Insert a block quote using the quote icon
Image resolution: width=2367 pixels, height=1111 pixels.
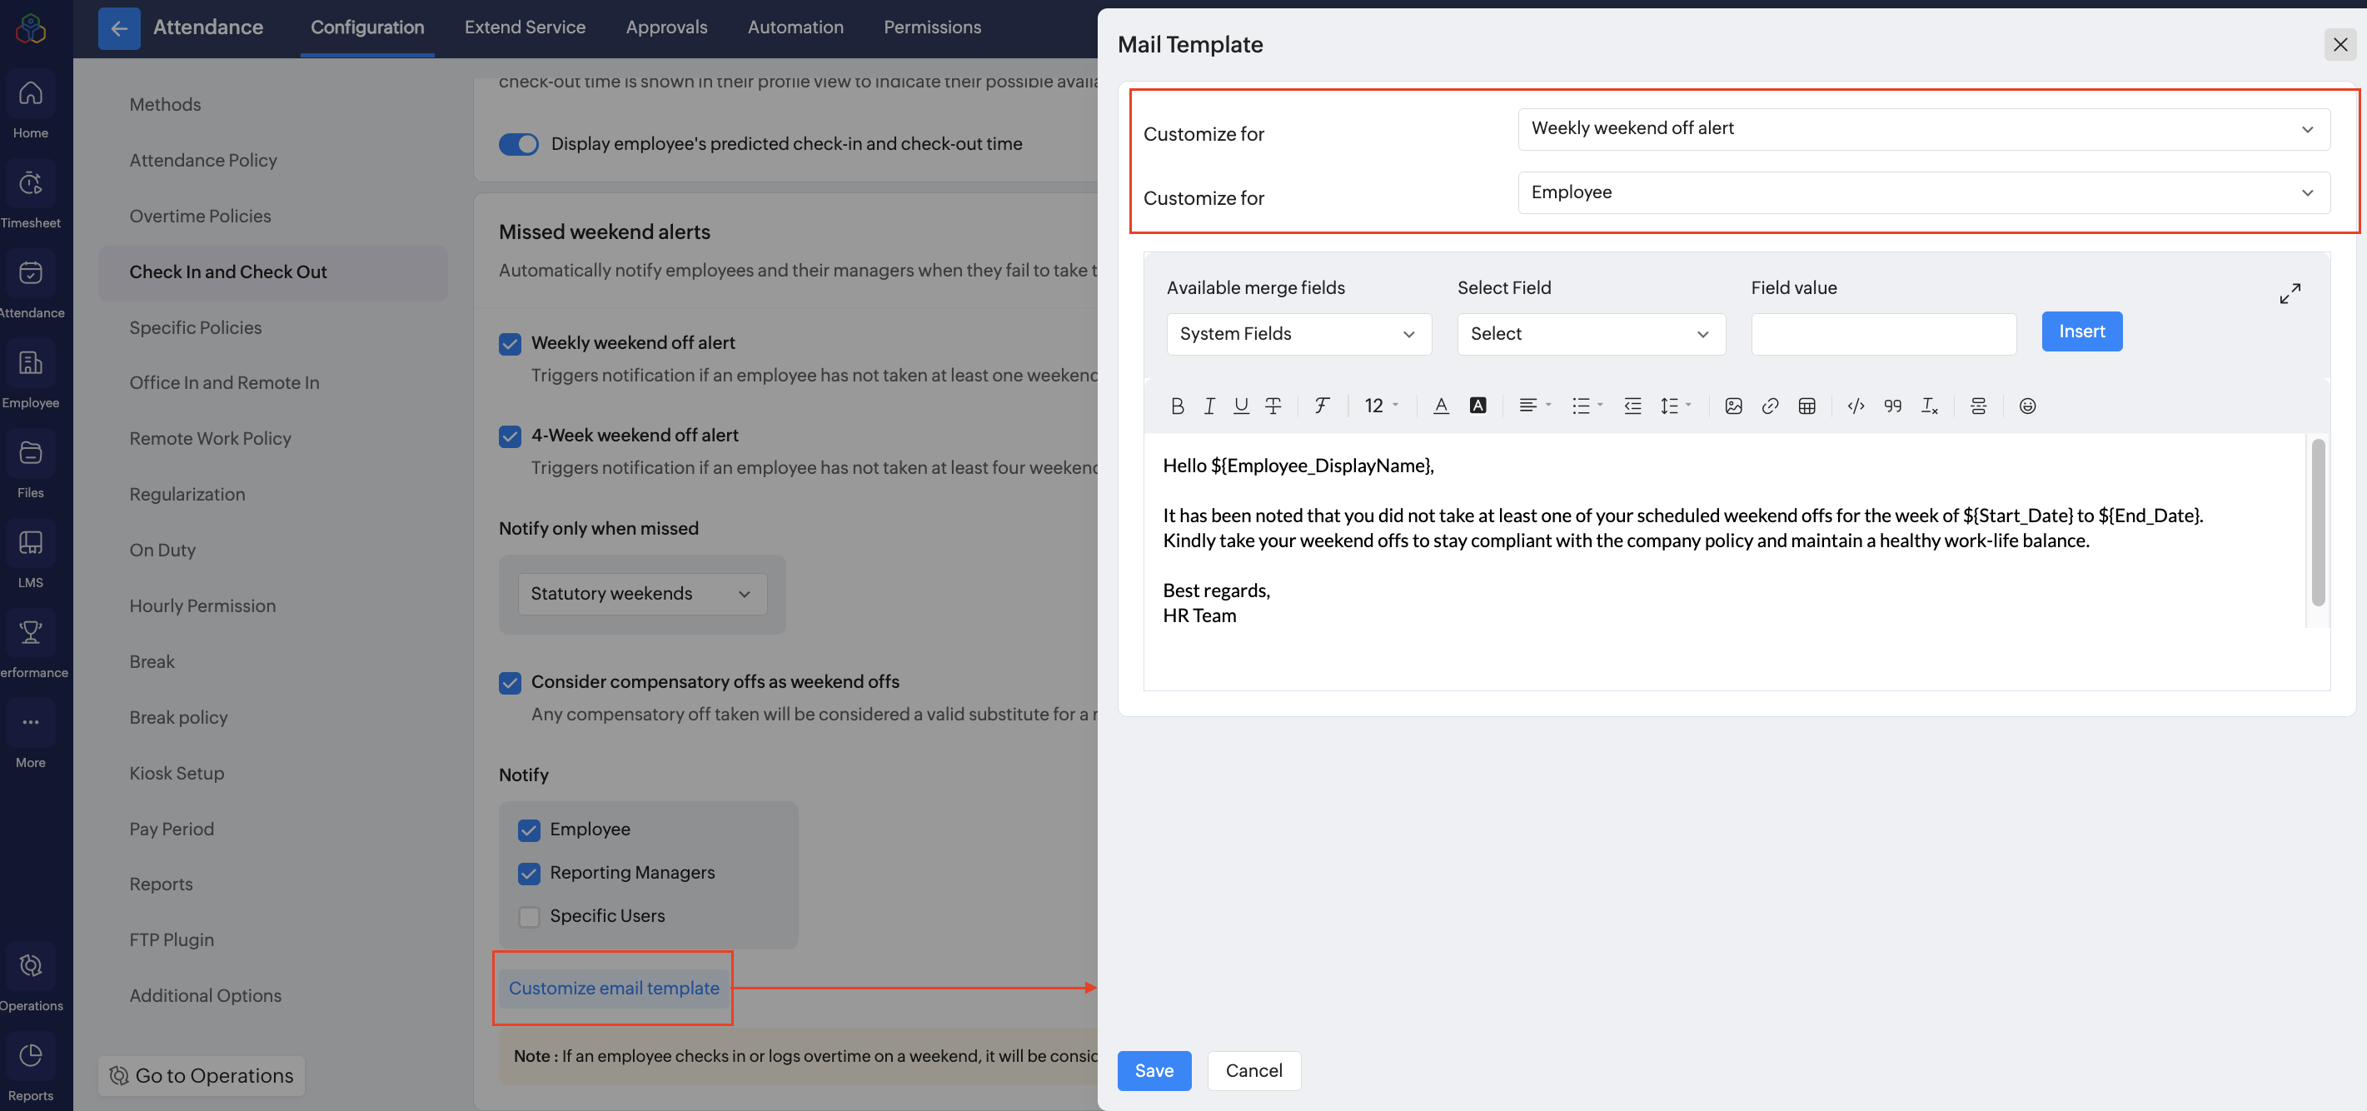tap(1892, 406)
